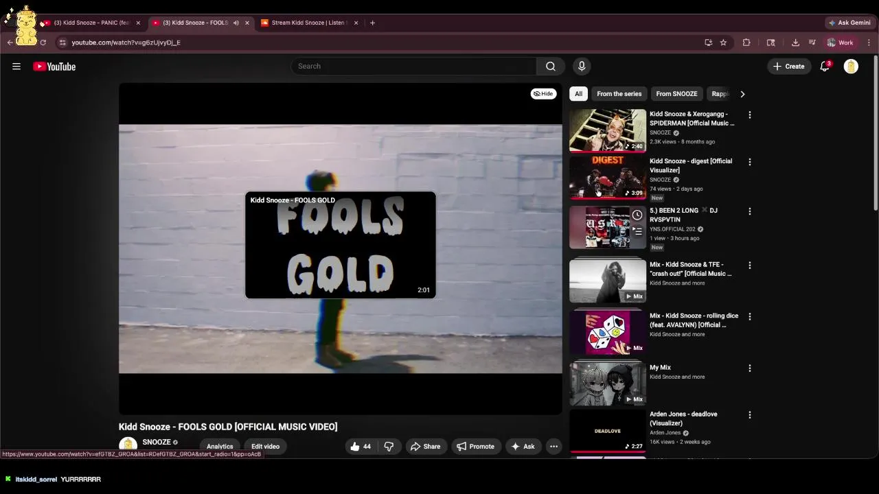Image resolution: width=879 pixels, height=494 pixels.
Task: Open the SNOOZE channel name below video
Action: coord(157,443)
